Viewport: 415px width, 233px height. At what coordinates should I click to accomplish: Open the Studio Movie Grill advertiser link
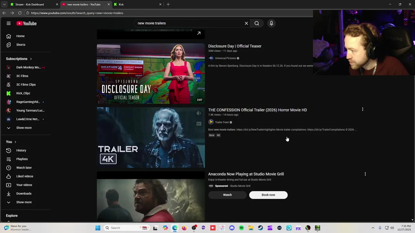click(x=240, y=186)
